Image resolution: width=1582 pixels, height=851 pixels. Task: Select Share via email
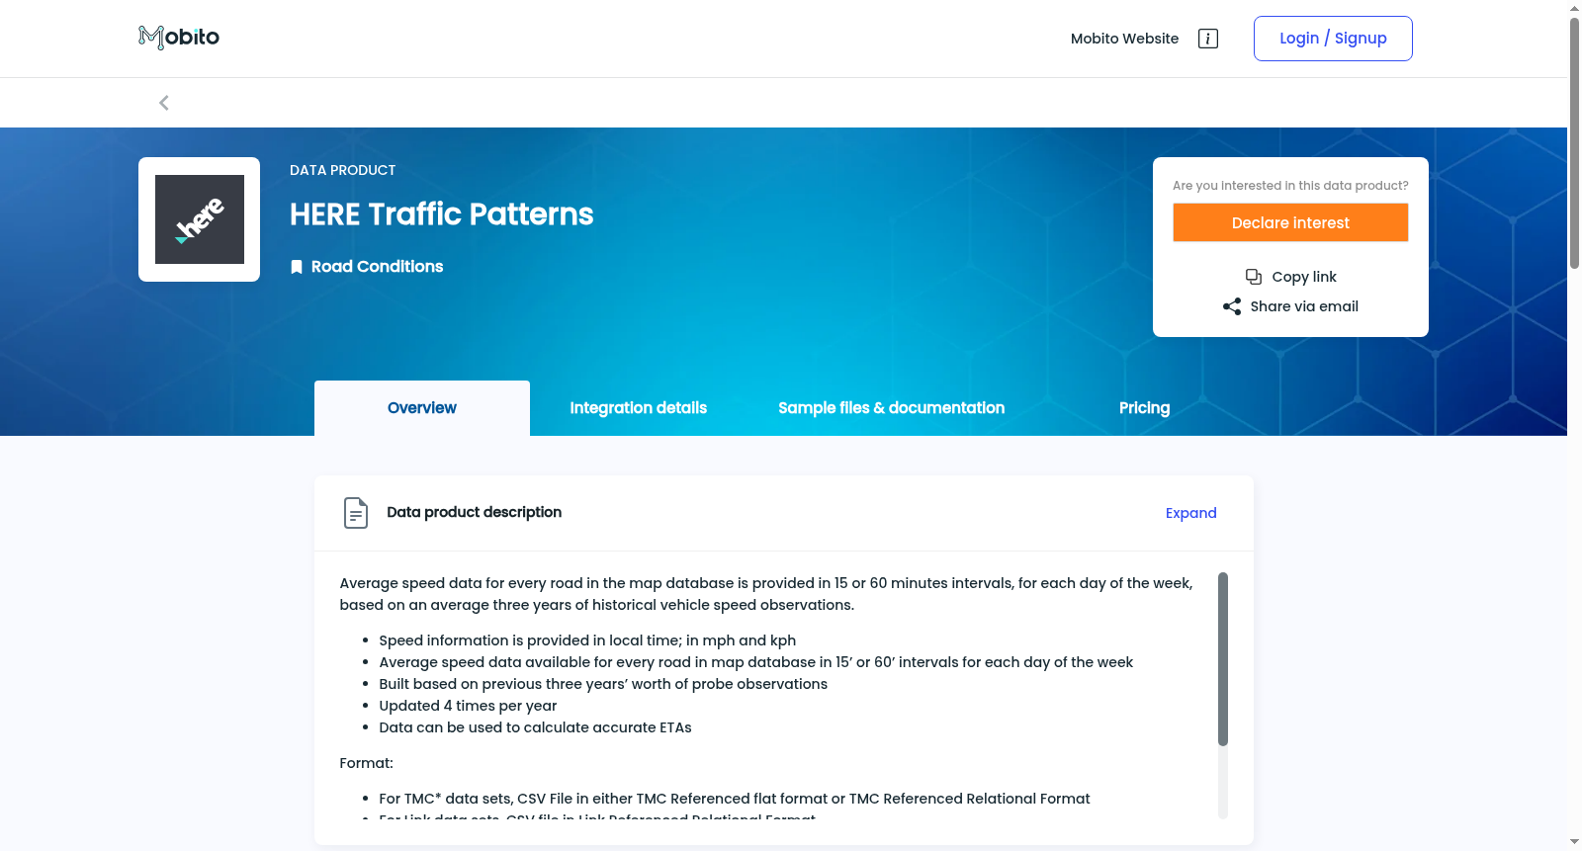pyautogui.click(x=1304, y=306)
